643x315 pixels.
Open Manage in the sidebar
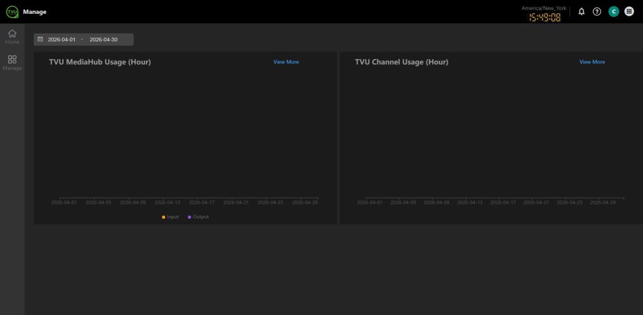click(13, 63)
